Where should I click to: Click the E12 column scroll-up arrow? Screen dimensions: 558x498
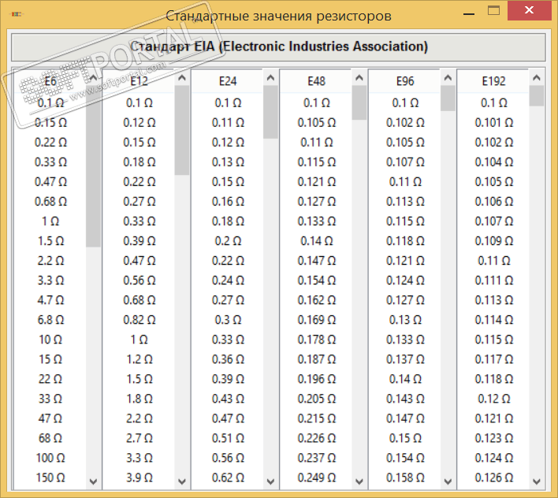pos(182,78)
